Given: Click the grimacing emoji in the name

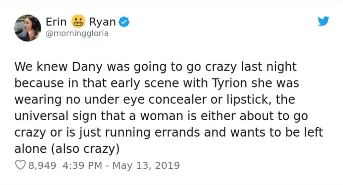Looking at the screenshot, I should (77, 22).
